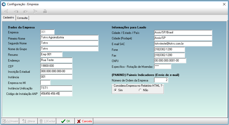Click the Inscrição Estadual label

coord(19,72)
